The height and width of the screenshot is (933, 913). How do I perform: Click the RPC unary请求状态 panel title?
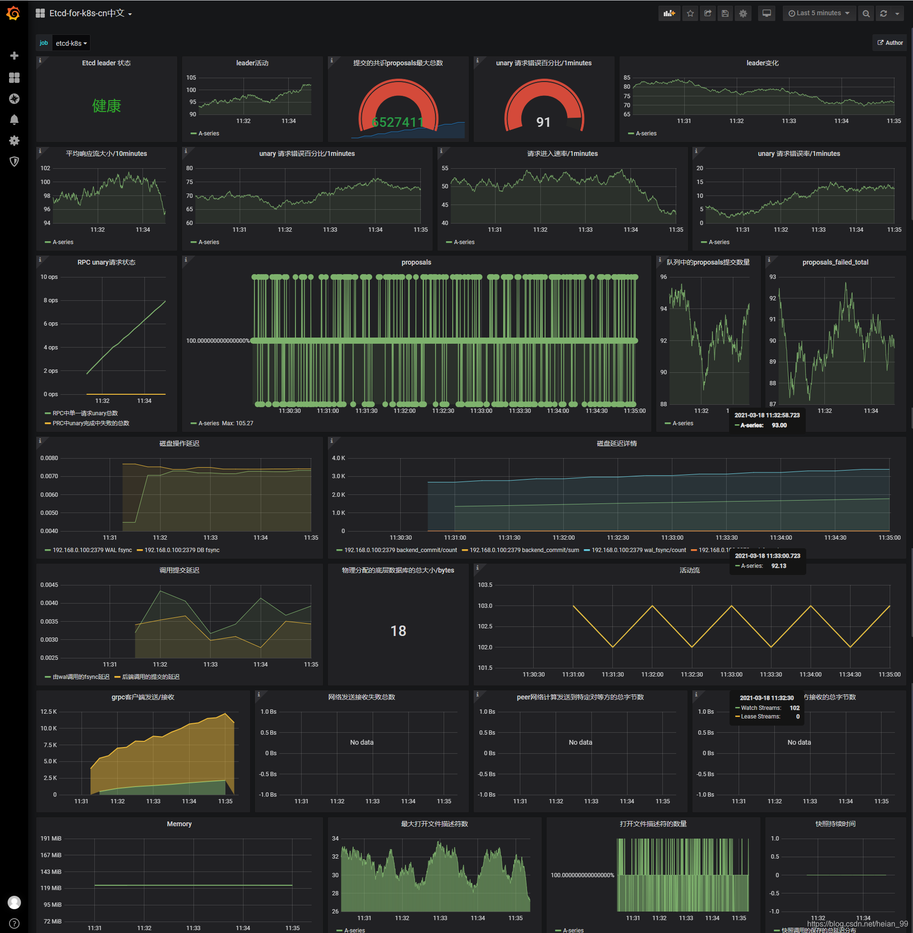[106, 262]
